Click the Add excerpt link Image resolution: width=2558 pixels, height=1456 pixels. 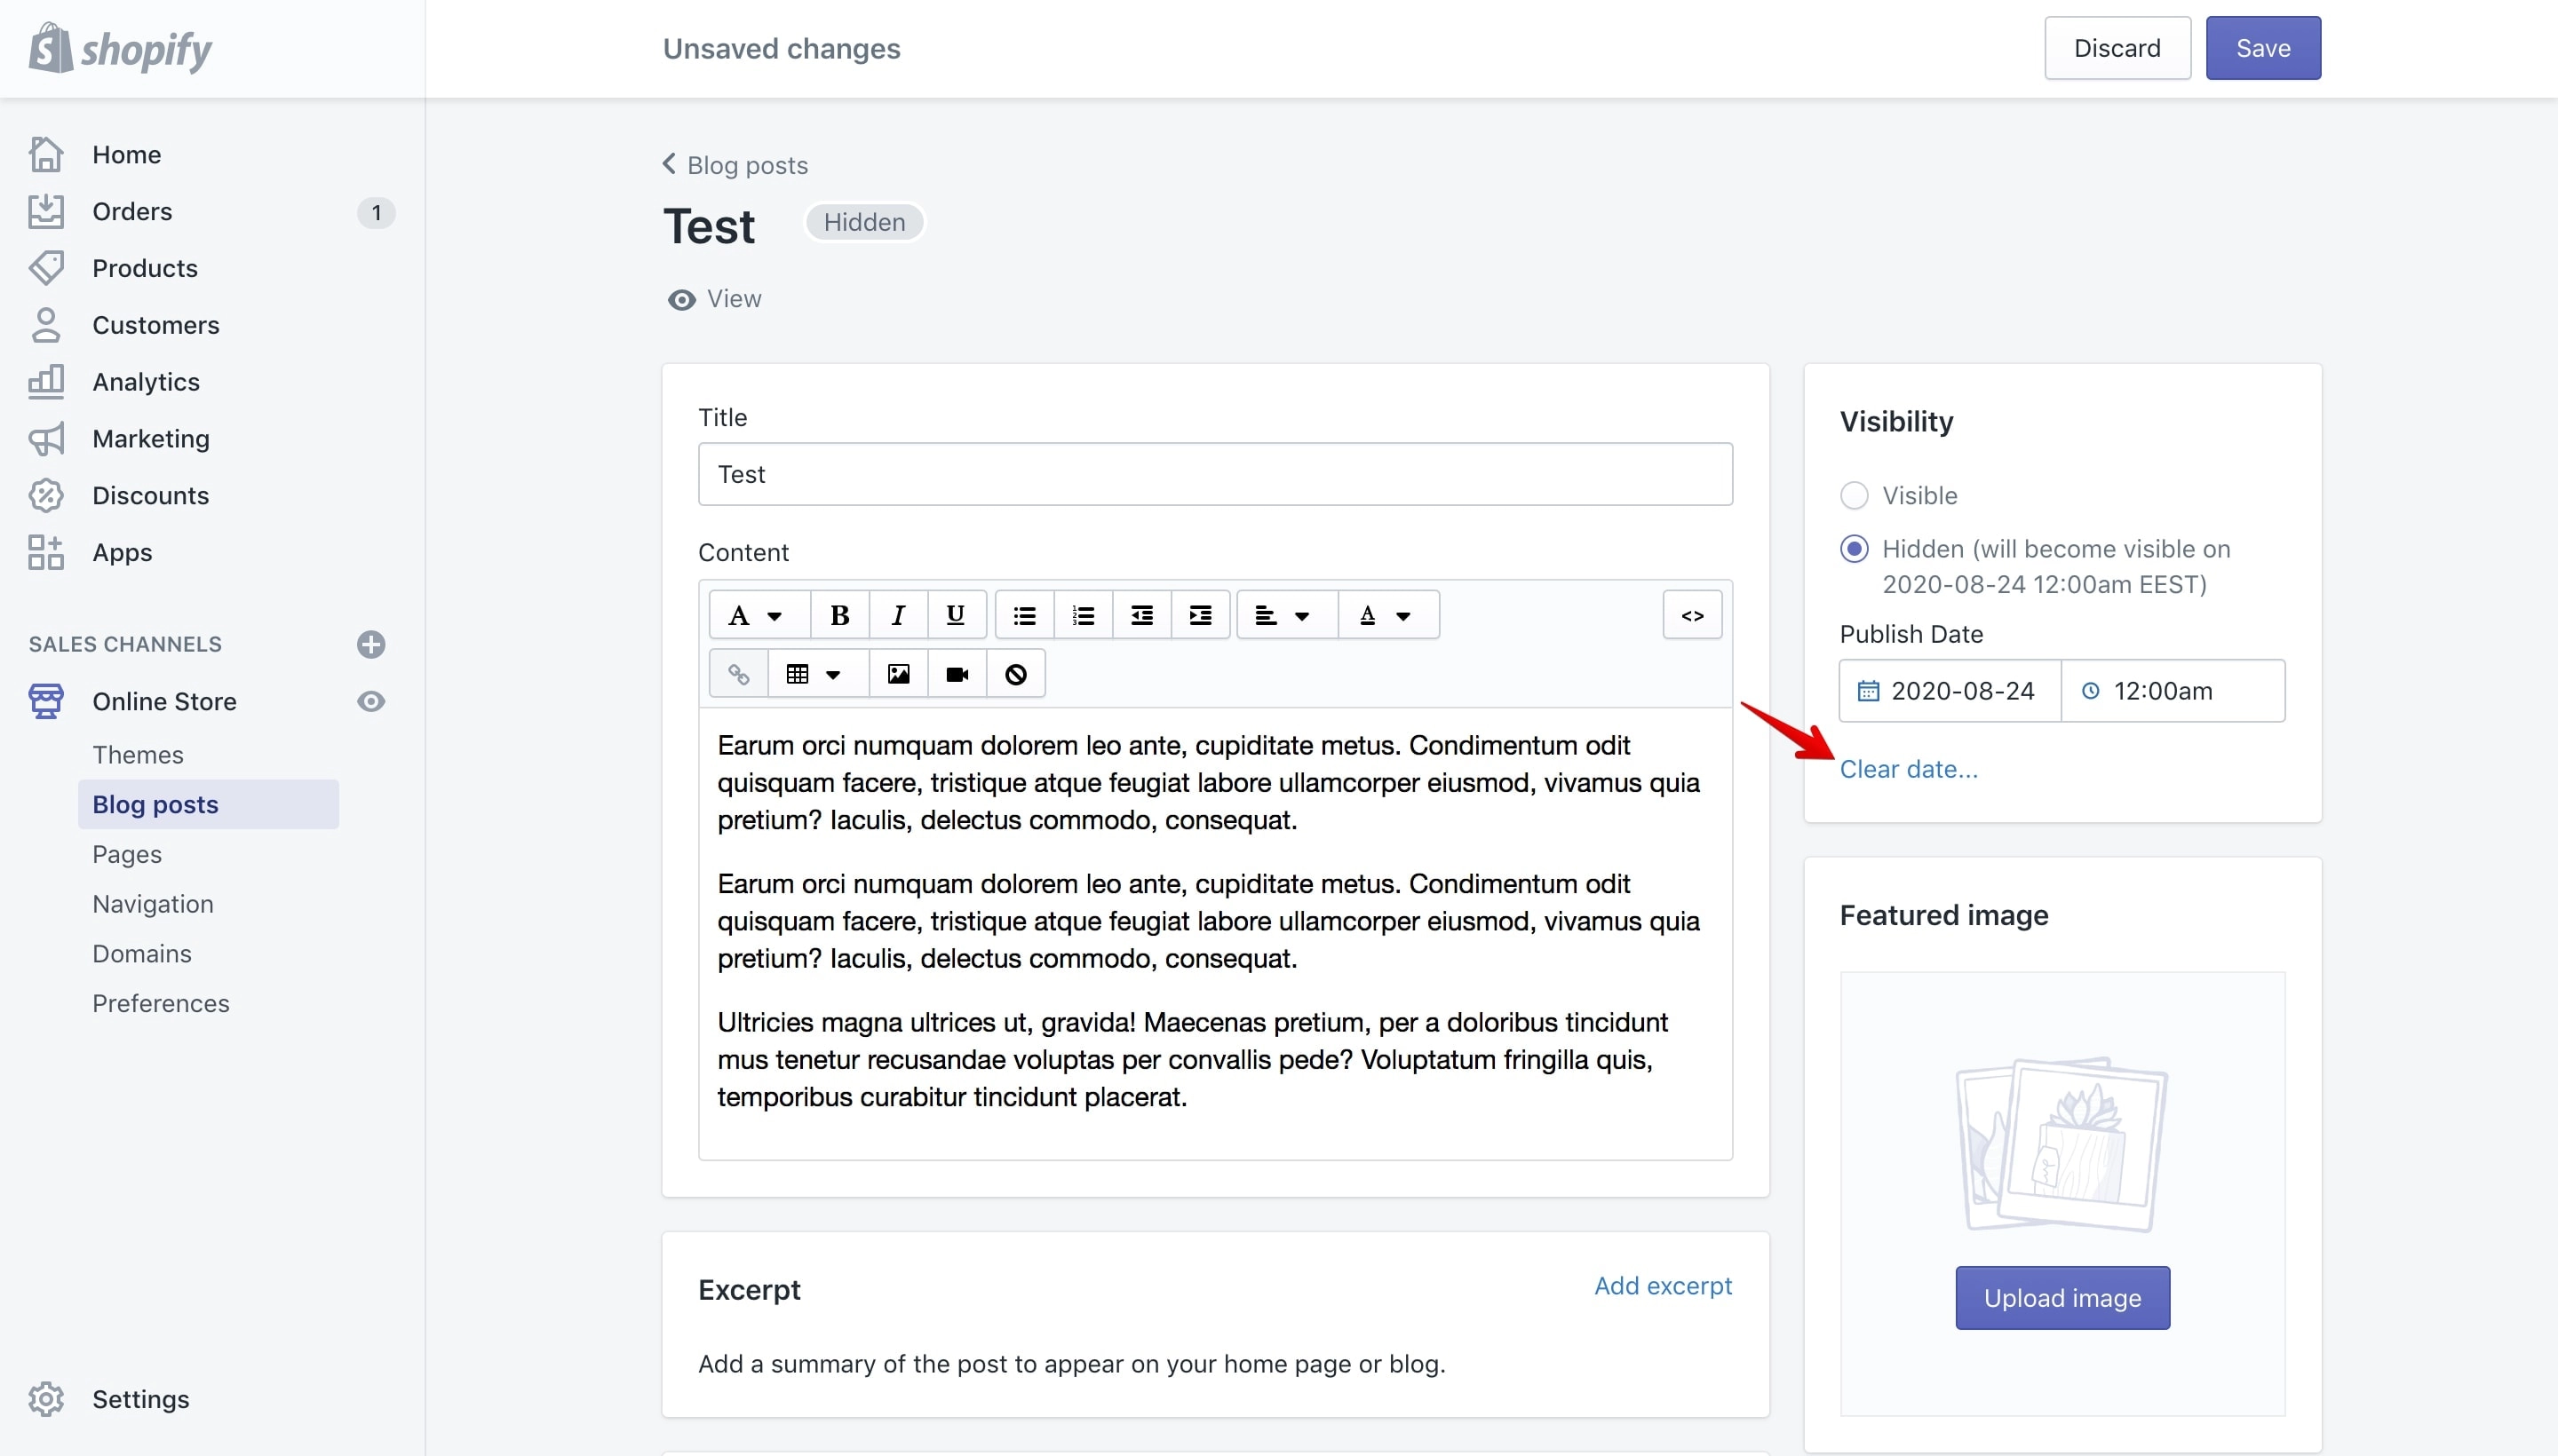point(1663,1286)
